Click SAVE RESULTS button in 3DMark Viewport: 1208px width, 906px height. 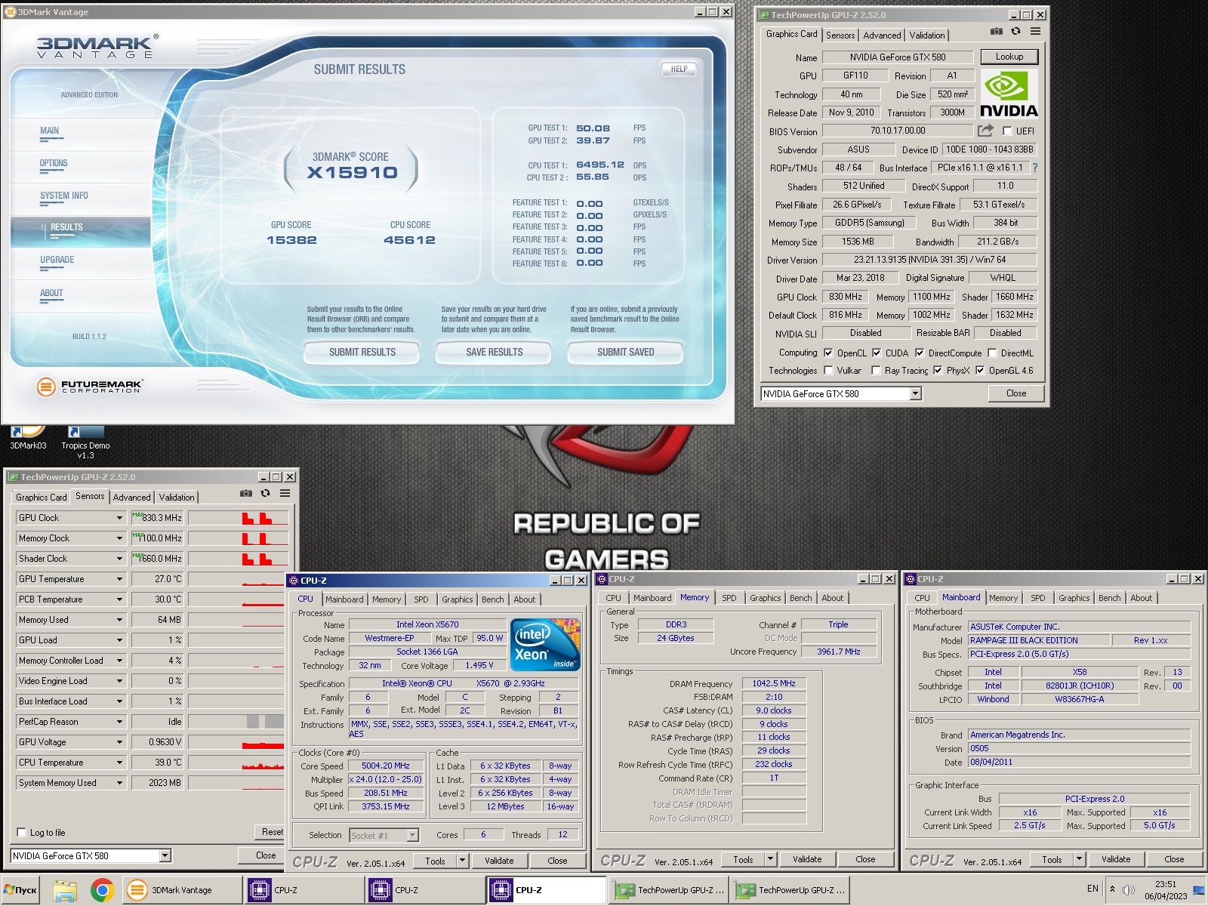point(495,353)
